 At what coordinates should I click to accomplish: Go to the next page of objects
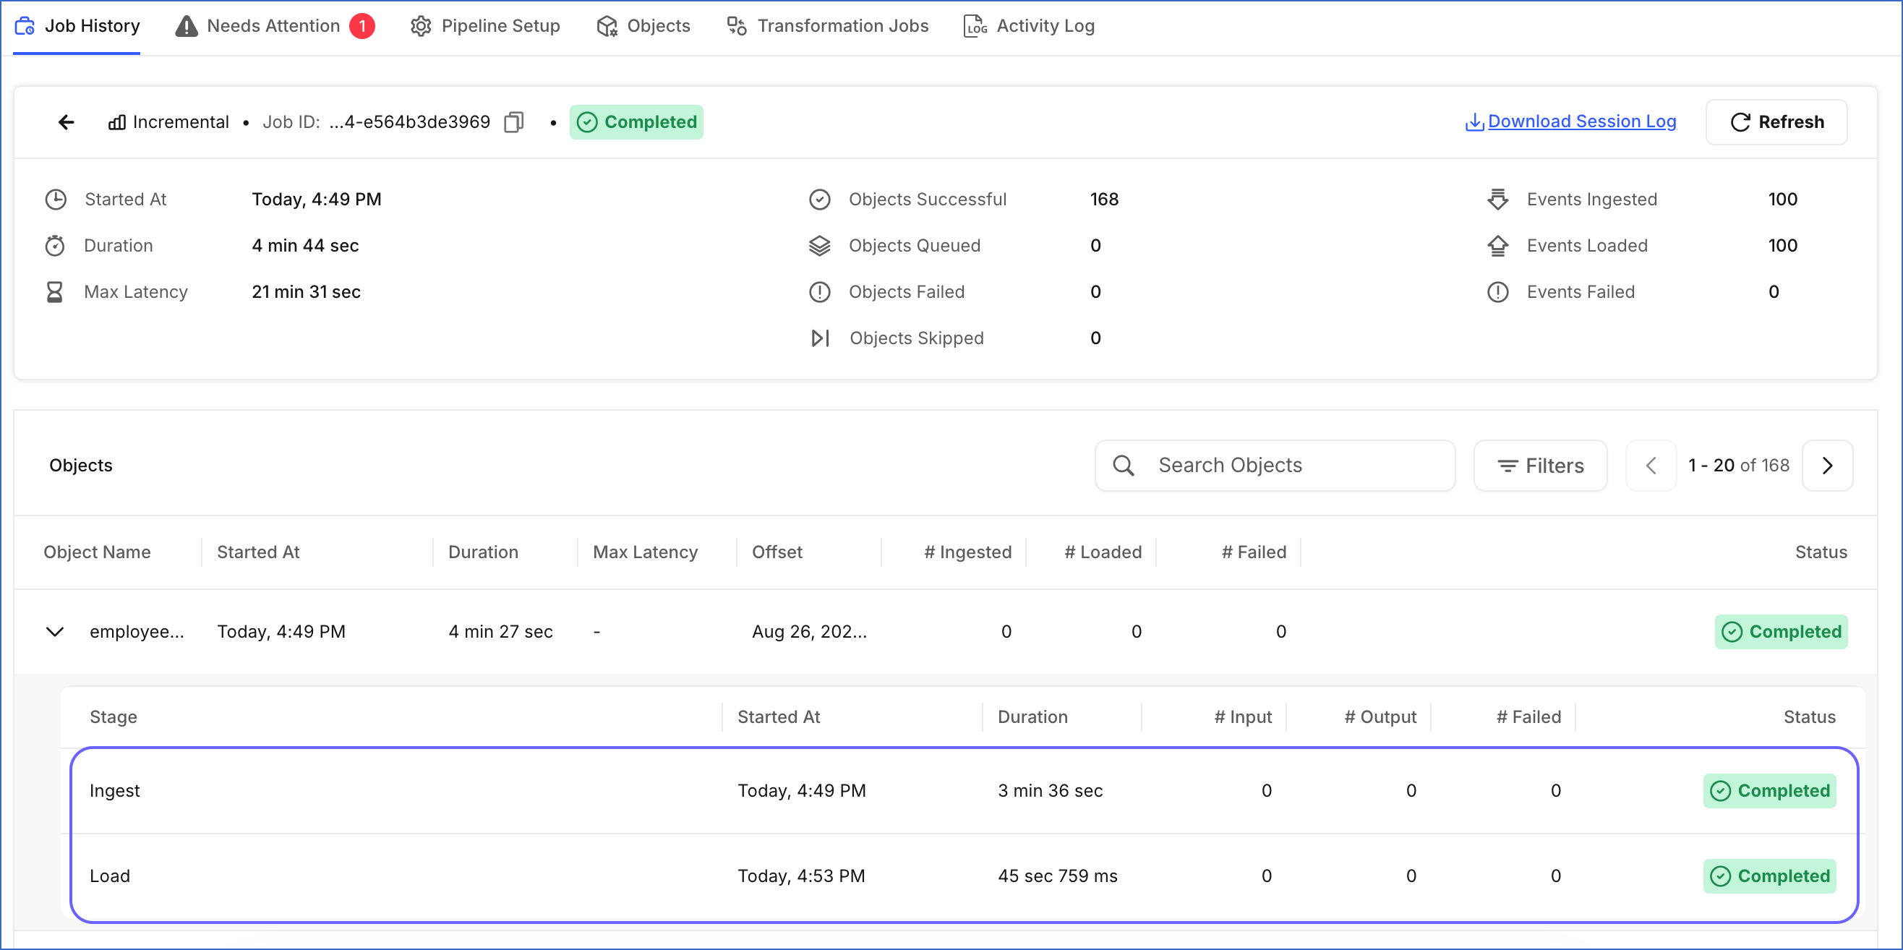[x=1828, y=466]
